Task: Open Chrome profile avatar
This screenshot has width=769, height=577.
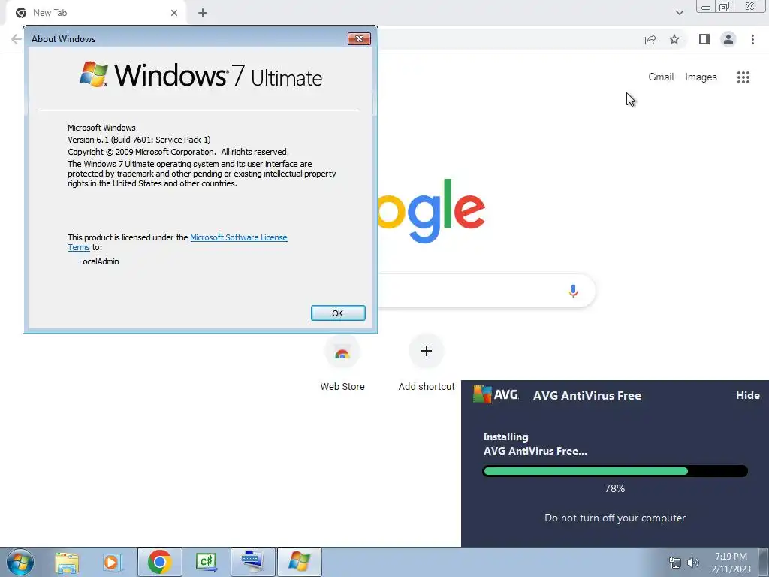Action: (728, 39)
